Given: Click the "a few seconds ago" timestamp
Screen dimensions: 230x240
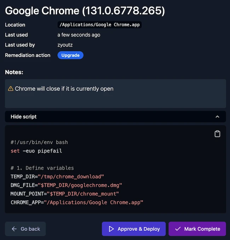Looking at the screenshot, I should [x=79, y=35].
